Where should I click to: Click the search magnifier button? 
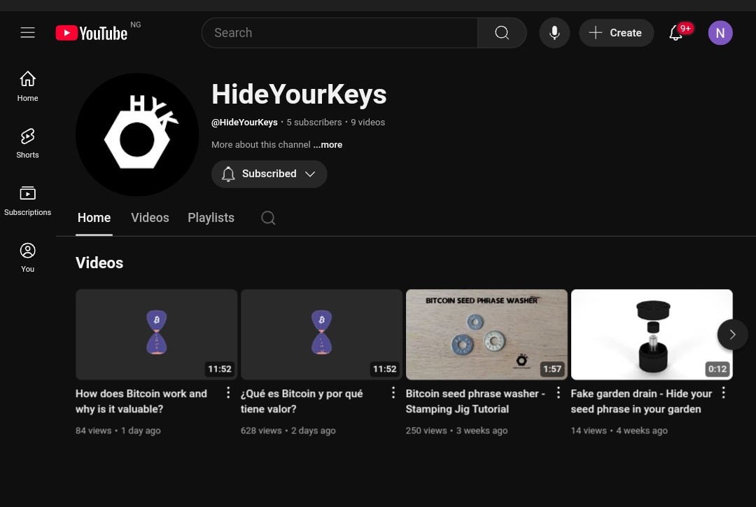502,33
